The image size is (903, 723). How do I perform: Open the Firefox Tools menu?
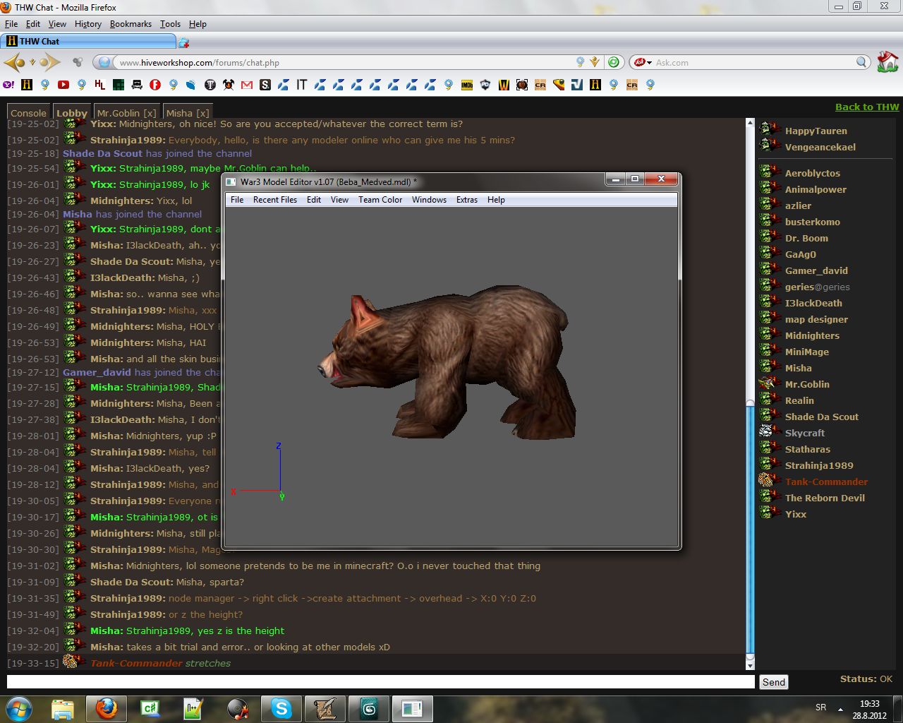click(x=170, y=24)
